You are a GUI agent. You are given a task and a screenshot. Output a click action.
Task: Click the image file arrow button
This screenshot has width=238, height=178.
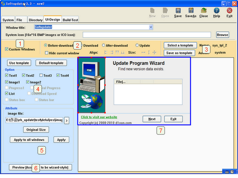(x=67, y=121)
